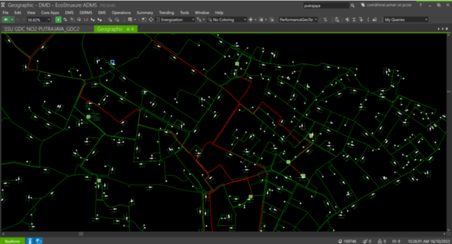Click the blue icon right of Realtime

30,241
